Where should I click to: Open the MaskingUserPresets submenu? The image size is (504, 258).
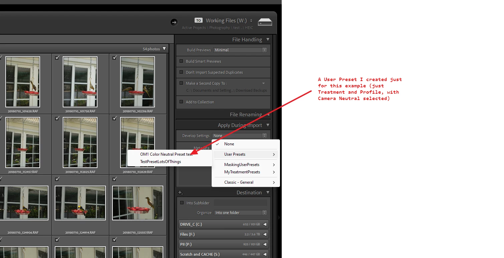pos(246,165)
